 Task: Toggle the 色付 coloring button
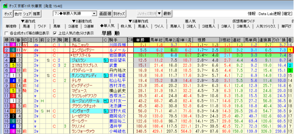click(18, 13)
